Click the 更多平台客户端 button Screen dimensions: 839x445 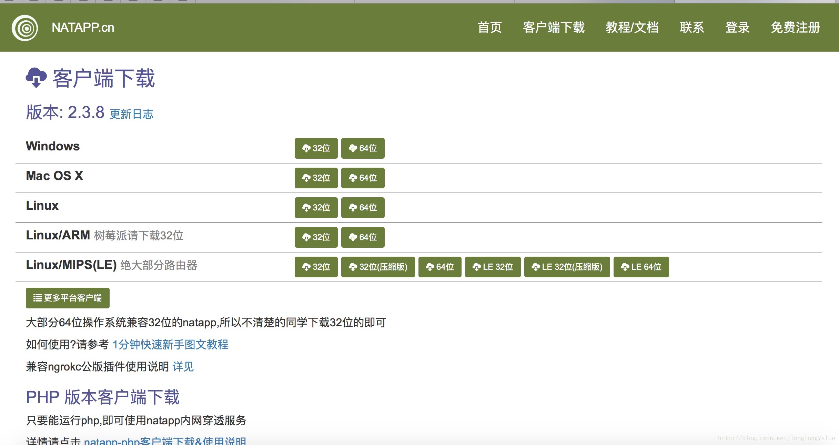point(68,298)
